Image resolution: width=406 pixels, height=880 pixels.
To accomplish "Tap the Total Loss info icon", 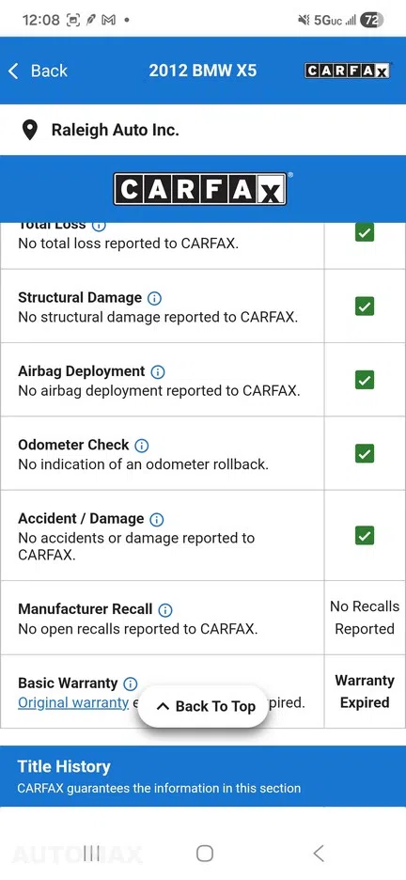I will pos(99,226).
